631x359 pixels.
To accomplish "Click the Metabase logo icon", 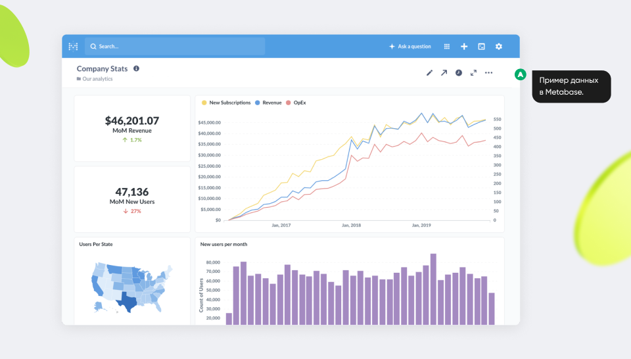I will [73, 47].
